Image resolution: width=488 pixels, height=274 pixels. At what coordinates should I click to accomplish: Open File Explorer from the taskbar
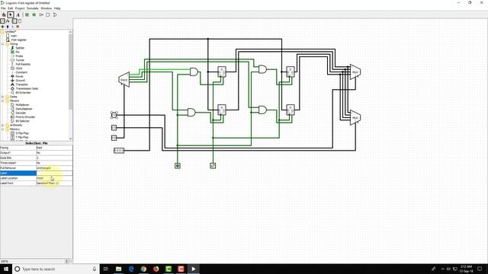click(119, 269)
